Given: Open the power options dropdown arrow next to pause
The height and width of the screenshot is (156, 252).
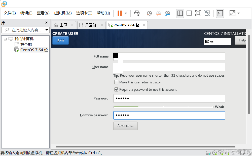Looking at the screenshot, I should click(x=126, y=13).
